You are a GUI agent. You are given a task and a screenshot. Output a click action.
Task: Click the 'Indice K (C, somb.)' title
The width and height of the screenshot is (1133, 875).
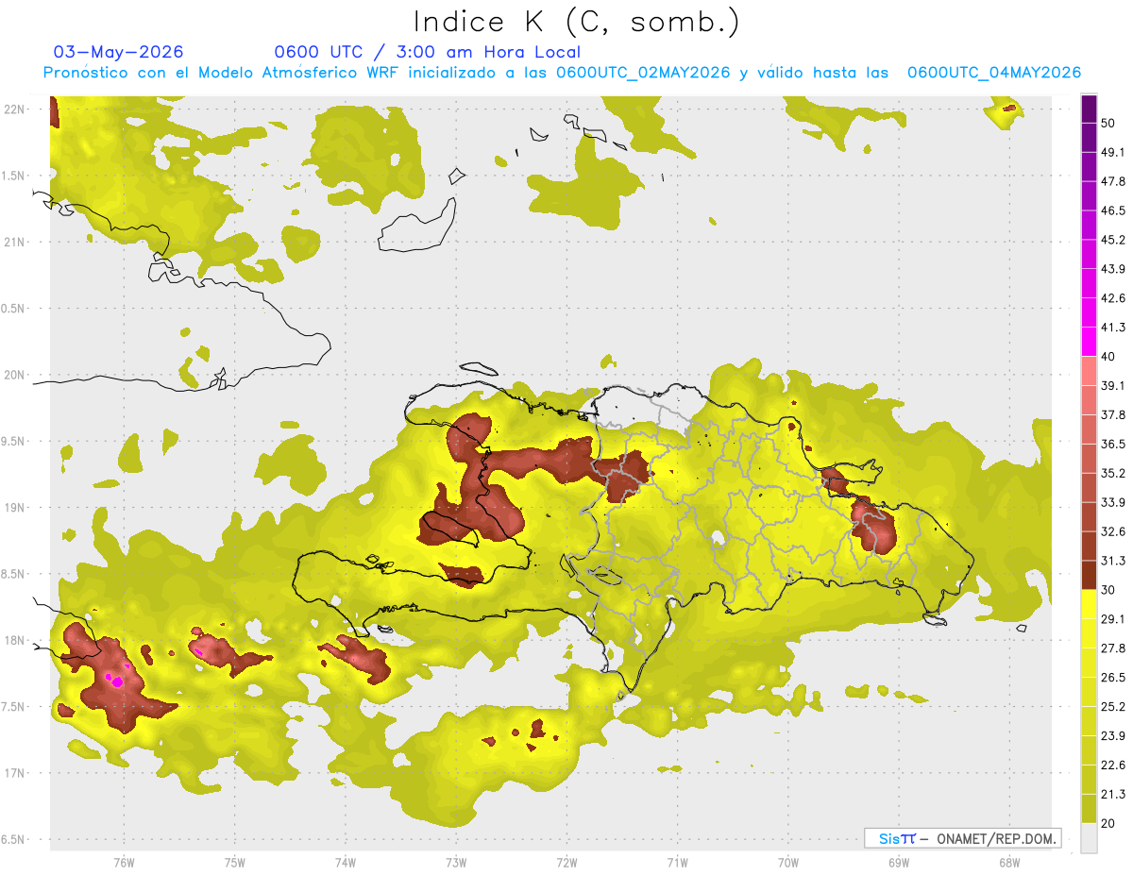[x=577, y=22]
